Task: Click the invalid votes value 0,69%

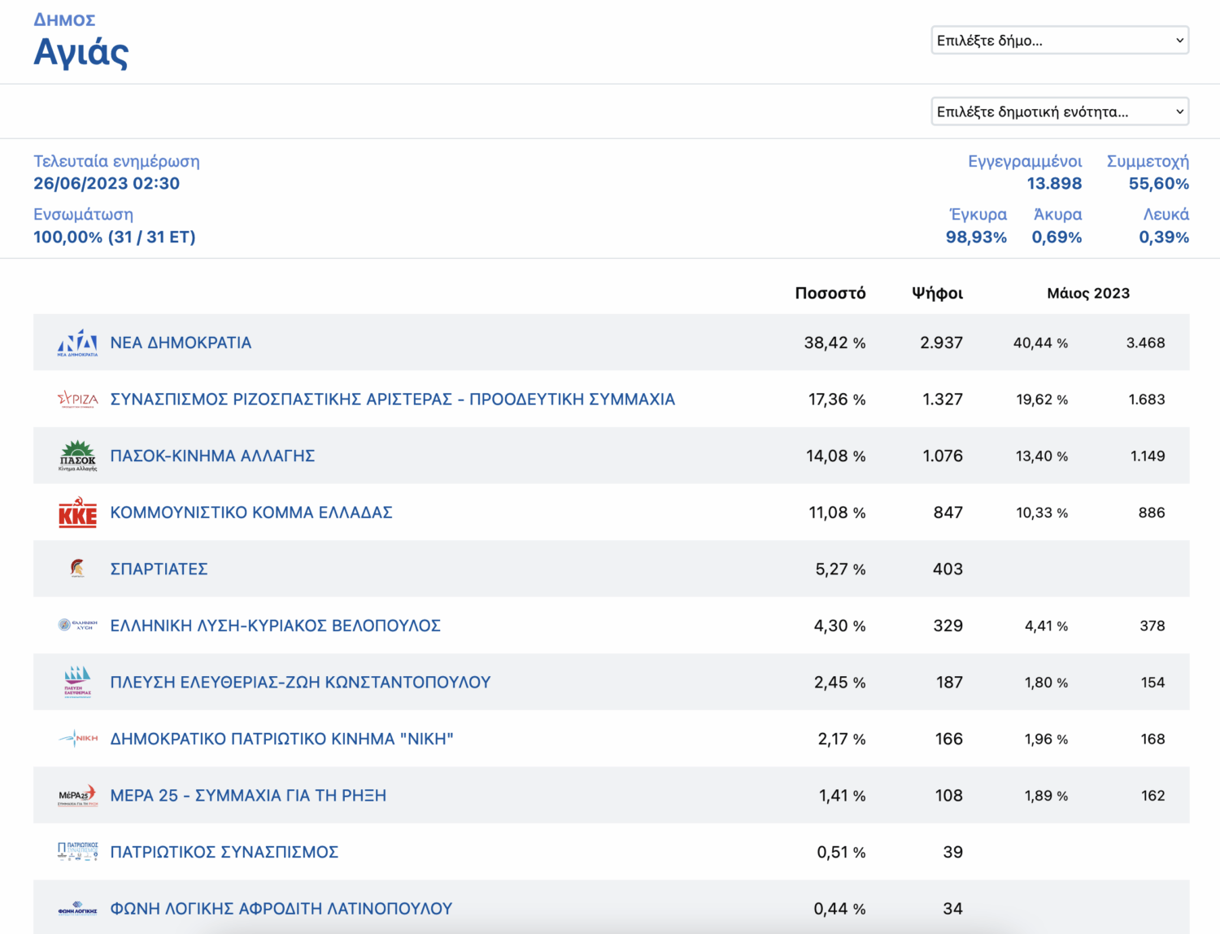Action: [x=1057, y=238]
